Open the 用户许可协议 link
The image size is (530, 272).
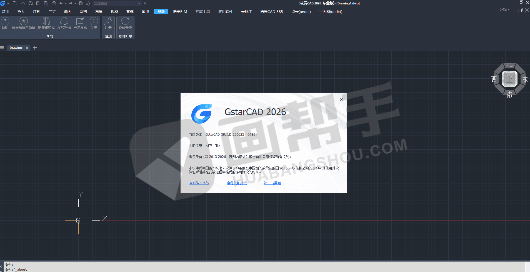coord(199,183)
